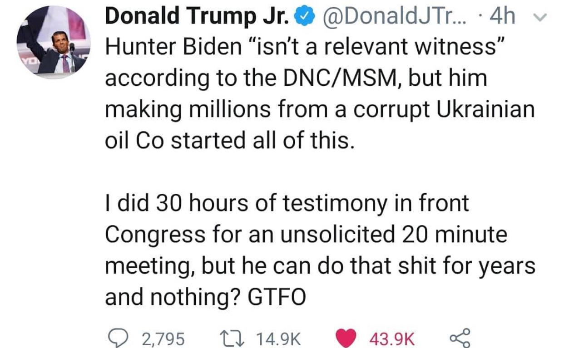Screen dimensions: 564x348
Task: Click the 4h timestamp
Action: (x=503, y=17)
